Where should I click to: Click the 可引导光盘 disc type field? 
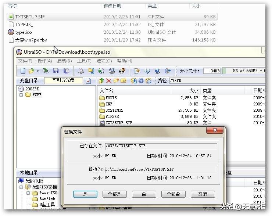coord(64,80)
